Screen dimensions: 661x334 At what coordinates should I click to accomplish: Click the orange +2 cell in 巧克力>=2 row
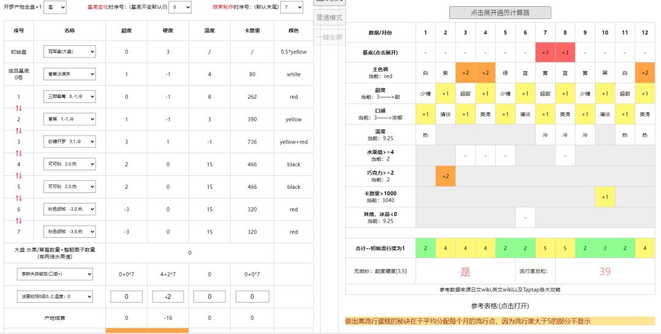click(446, 176)
